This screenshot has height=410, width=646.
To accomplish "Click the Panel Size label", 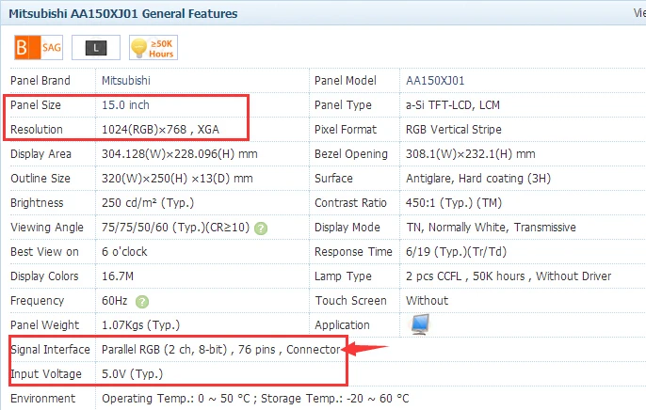I will click(36, 105).
